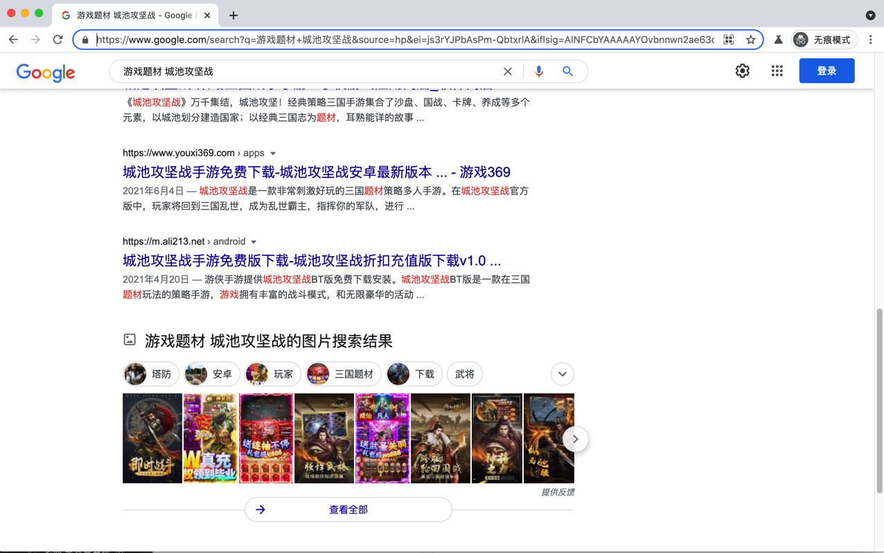Open tab search dropdown arrow
Screen dimensions: 884x553
click(870, 15)
